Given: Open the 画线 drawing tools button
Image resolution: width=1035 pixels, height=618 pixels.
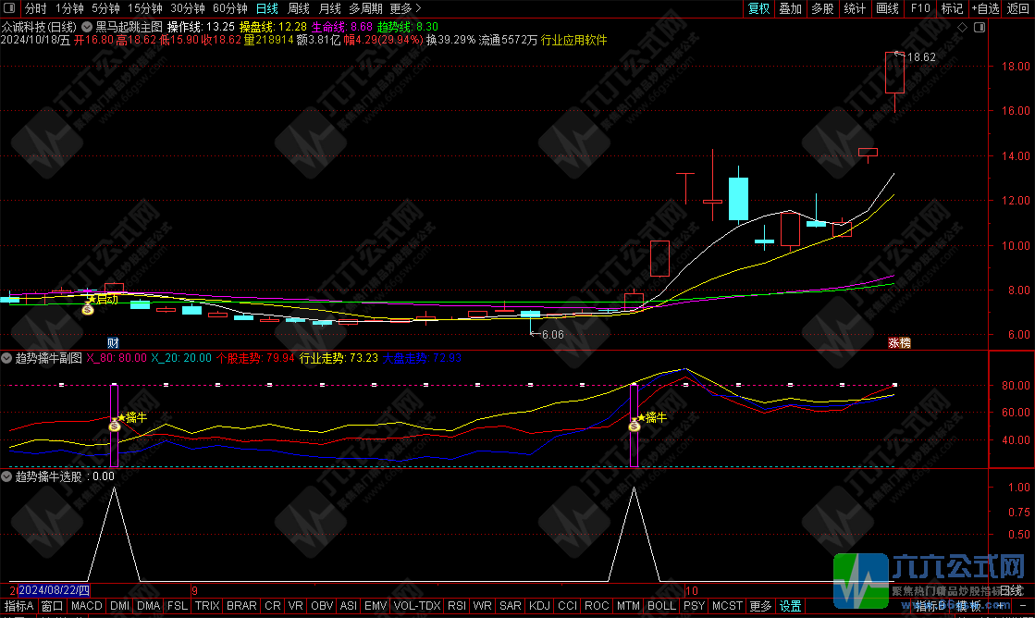Looking at the screenshot, I should [887, 8].
